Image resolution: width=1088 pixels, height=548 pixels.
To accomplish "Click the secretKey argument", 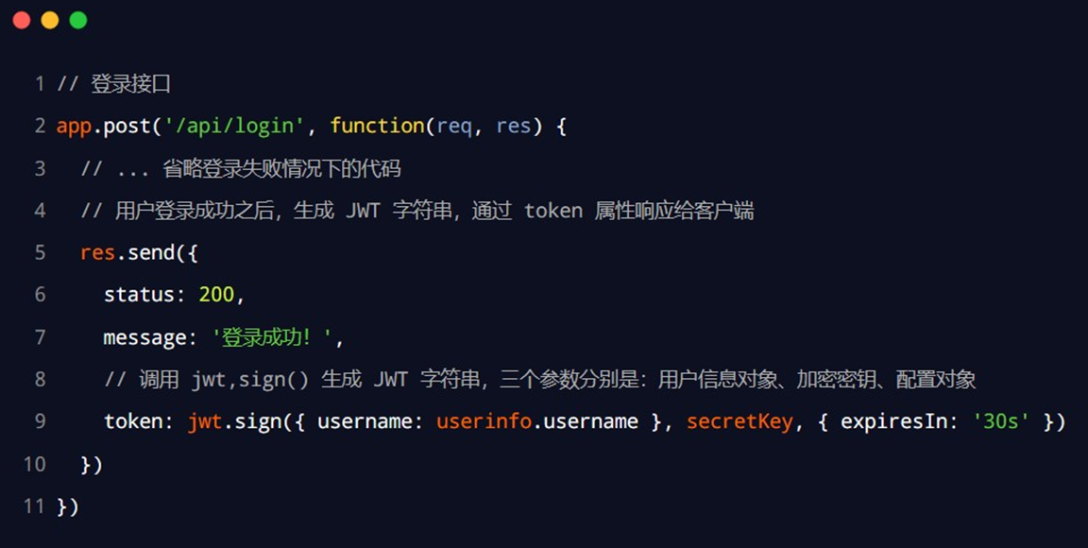I will (739, 421).
